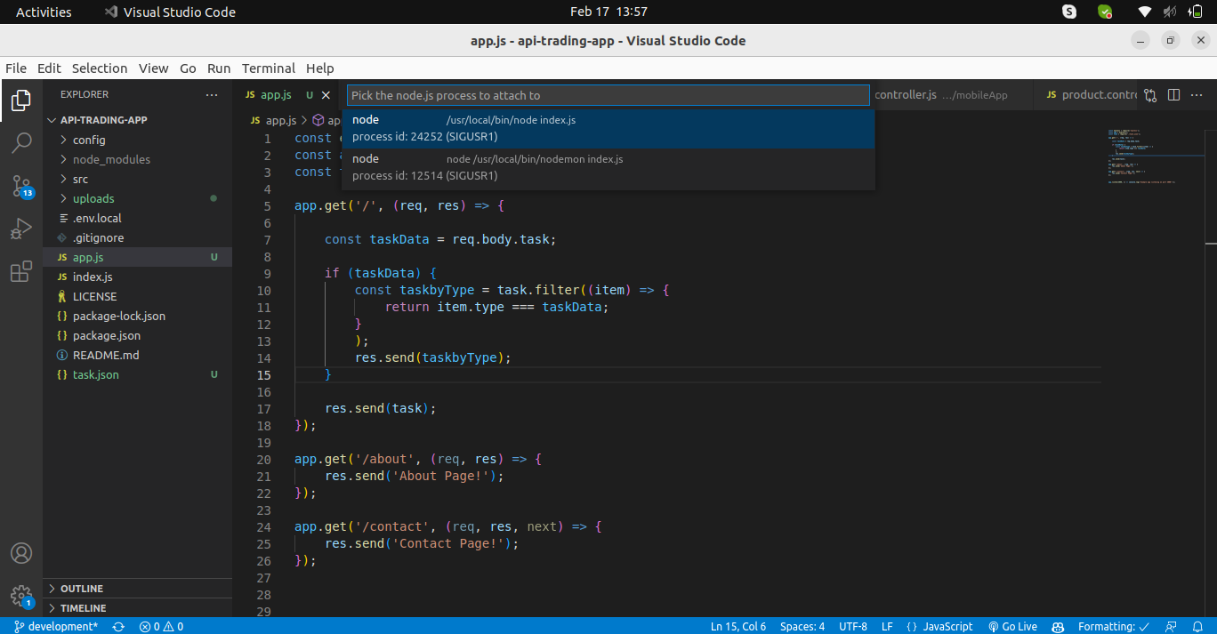Open the Run and Debug view

click(21, 229)
